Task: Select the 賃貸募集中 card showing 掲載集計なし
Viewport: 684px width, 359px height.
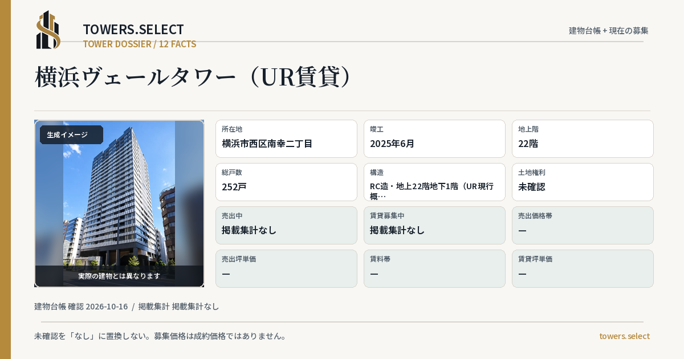Action: coord(434,225)
